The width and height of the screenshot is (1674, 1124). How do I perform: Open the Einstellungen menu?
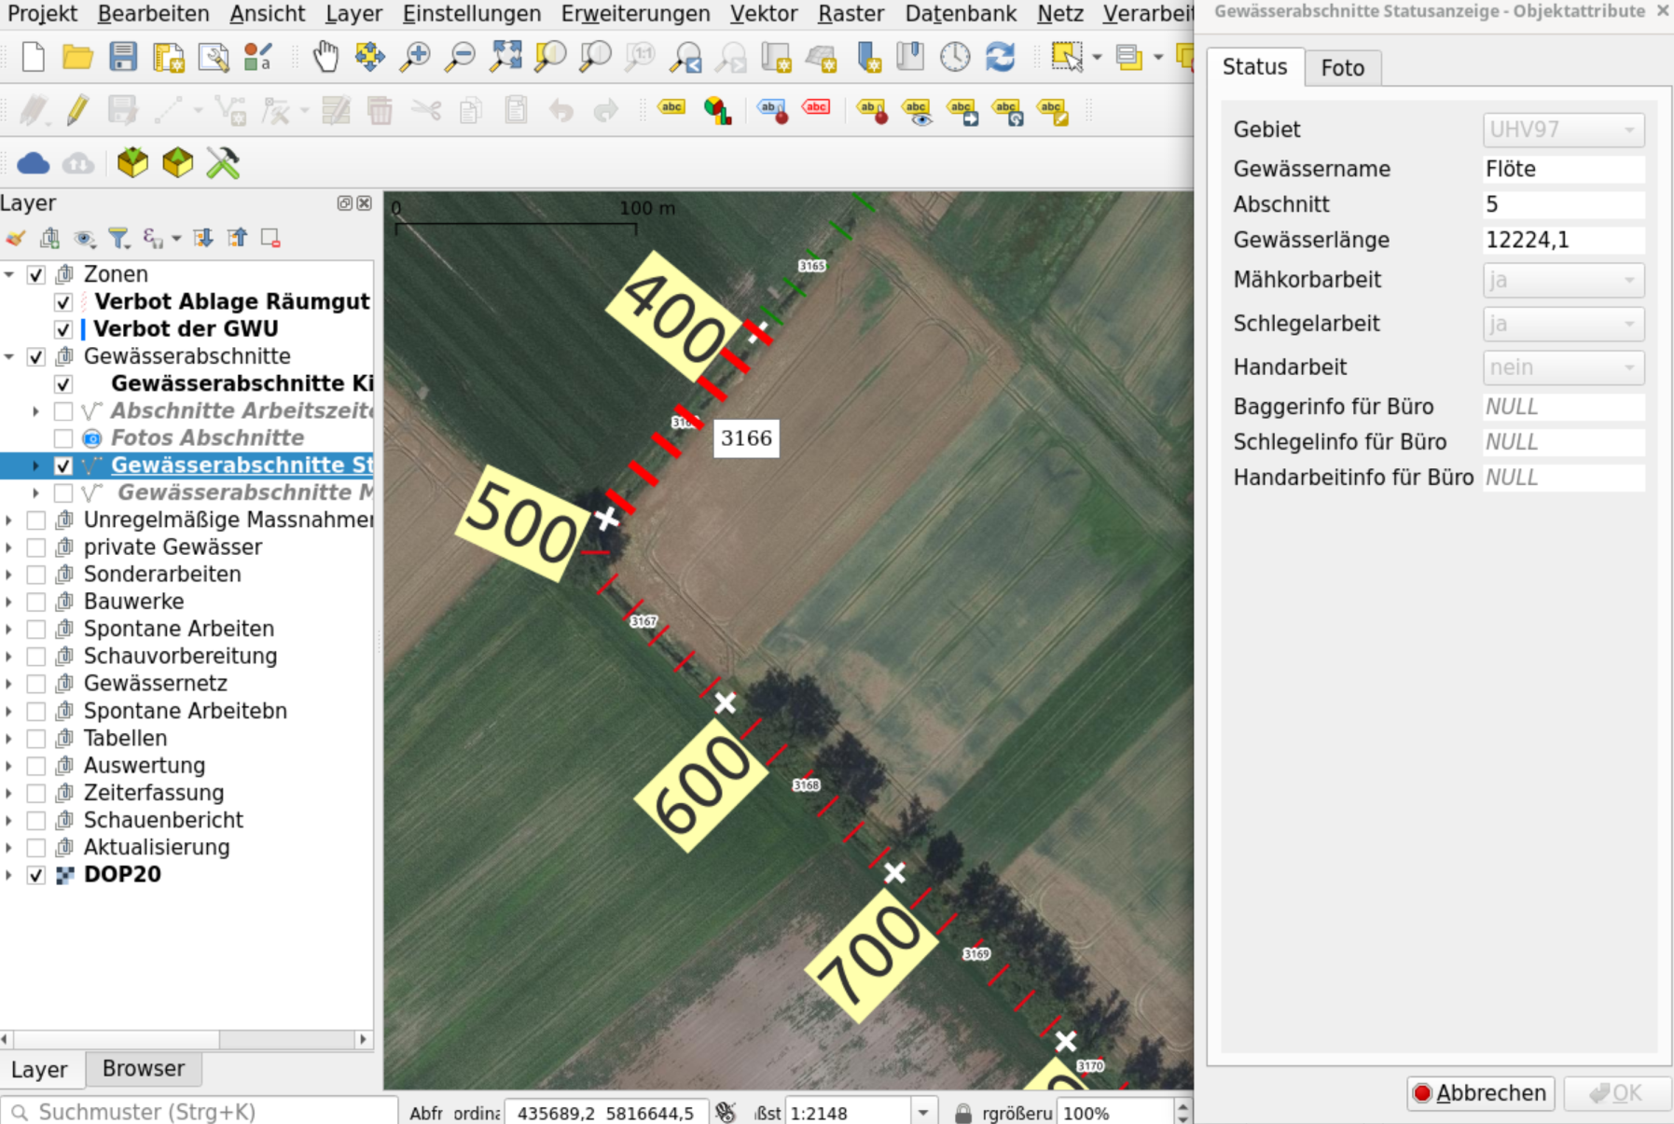coord(472,14)
